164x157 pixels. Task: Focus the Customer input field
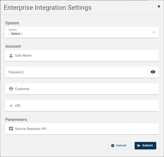click(x=82, y=89)
